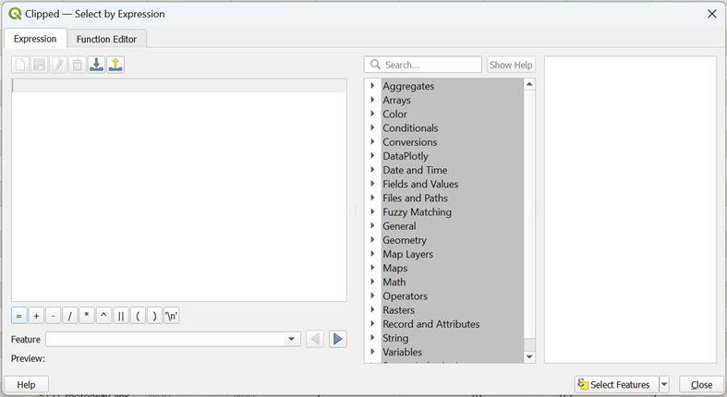Switch to the Function Editor tab
Viewport: 727px width, 397px height.
106,39
